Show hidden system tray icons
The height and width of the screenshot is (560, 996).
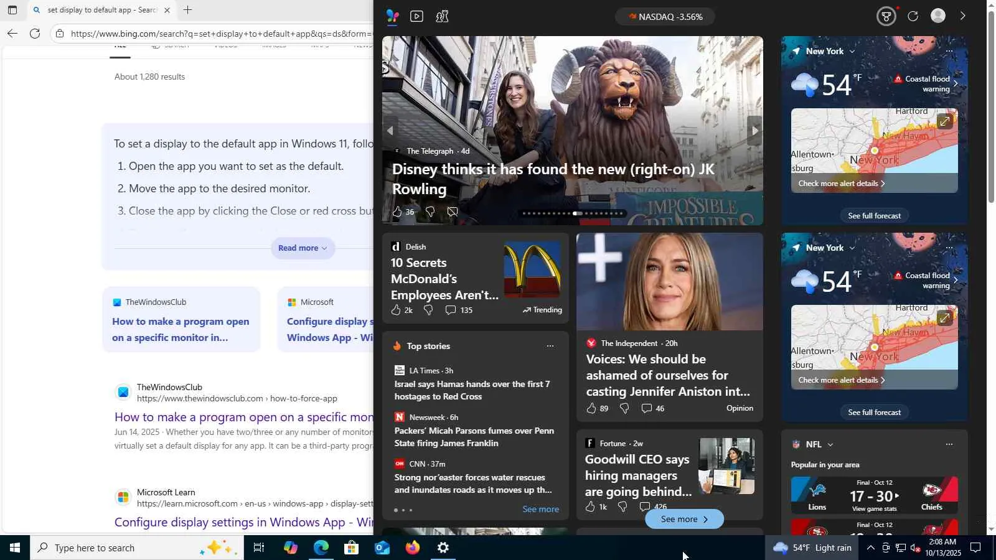870,548
